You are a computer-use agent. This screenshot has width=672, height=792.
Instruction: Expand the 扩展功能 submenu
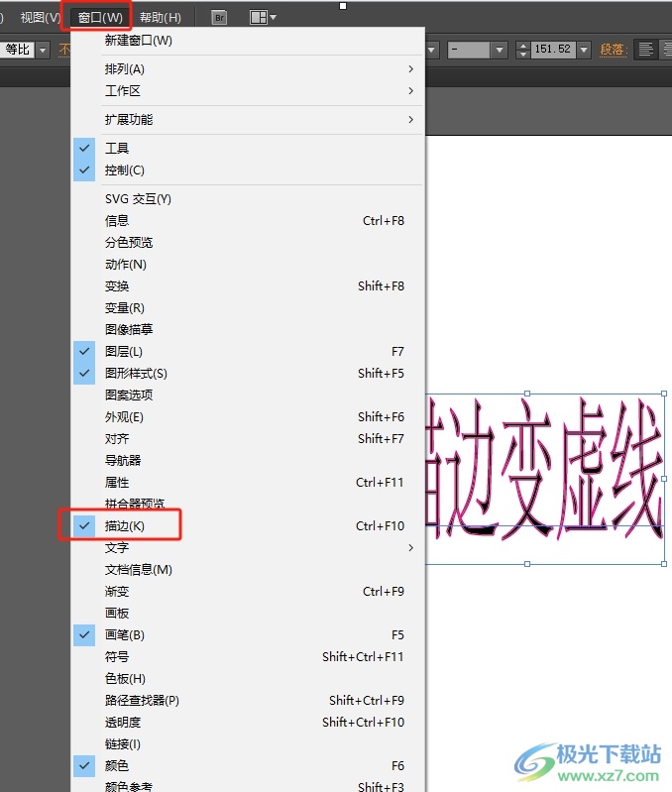248,120
